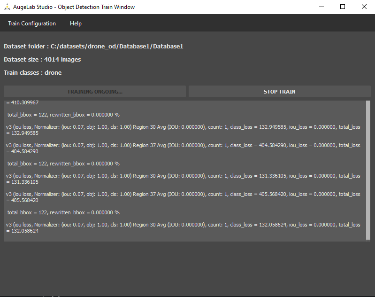The height and width of the screenshot is (297, 375).
Task: Click the Train classes drone label
Action: click(x=33, y=73)
